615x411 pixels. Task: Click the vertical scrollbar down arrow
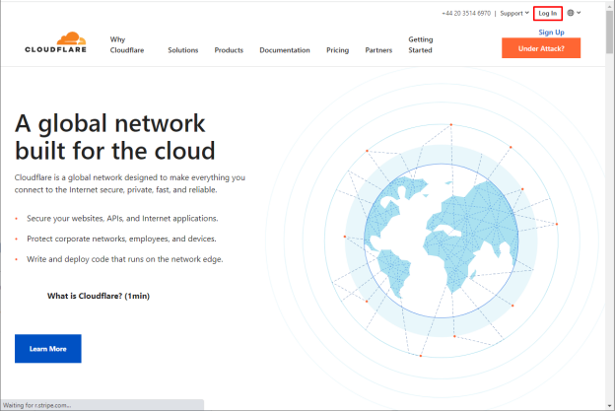(x=609, y=406)
